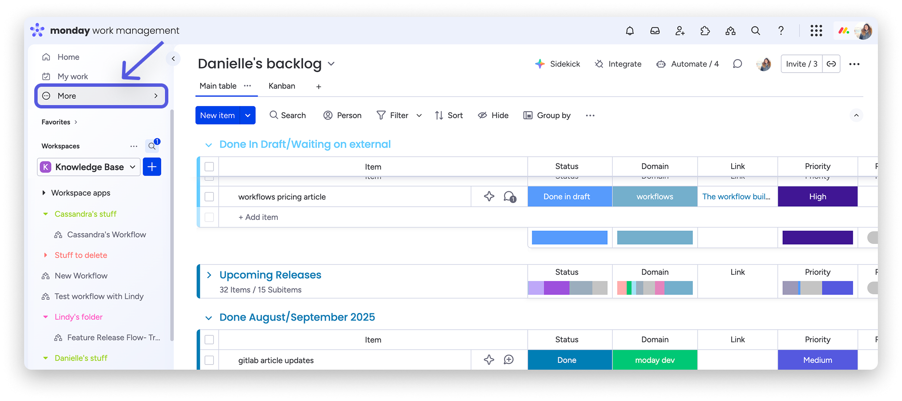Tick the gitlab article updates checkbox
Screen dimensions: 902x401
click(x=209, y=360)
